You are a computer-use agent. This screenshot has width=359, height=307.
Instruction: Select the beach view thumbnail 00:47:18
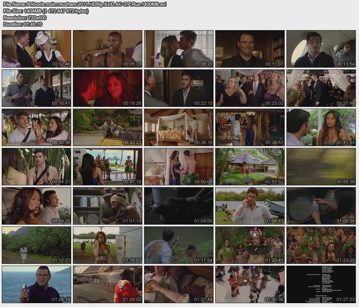[x=108, y=167]
